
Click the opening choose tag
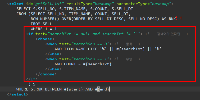[45, 39]
